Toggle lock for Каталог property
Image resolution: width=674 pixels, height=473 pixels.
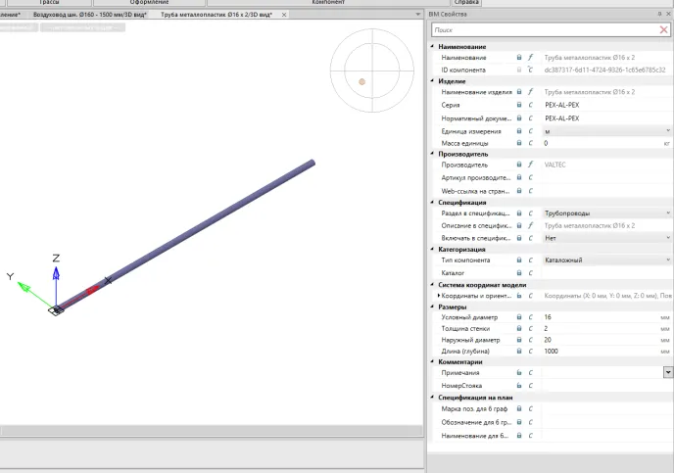[x=519, y=272]
